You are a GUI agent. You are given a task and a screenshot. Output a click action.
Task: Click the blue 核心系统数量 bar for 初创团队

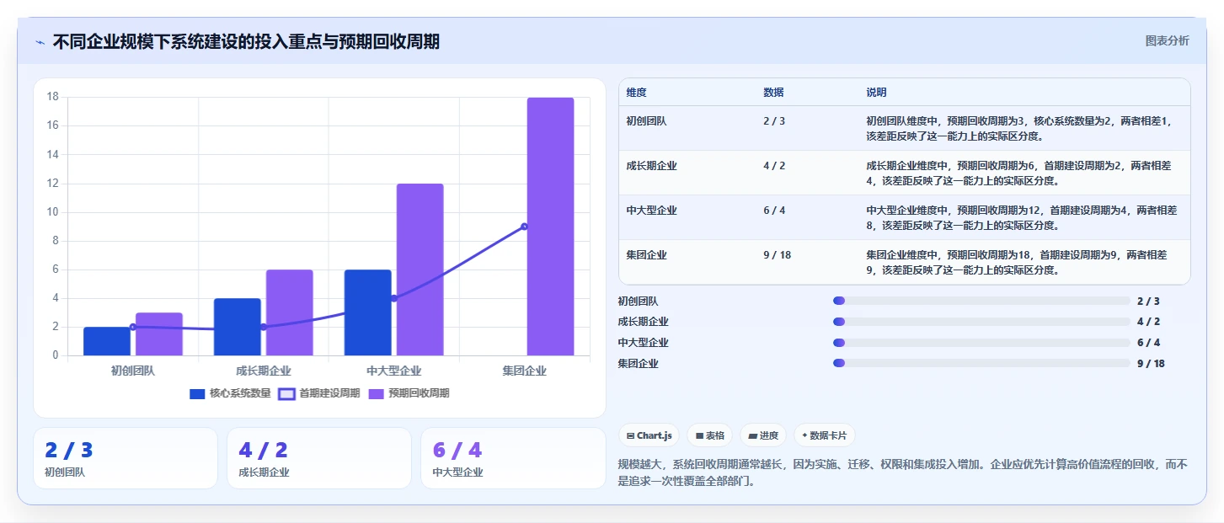[107, 341]
